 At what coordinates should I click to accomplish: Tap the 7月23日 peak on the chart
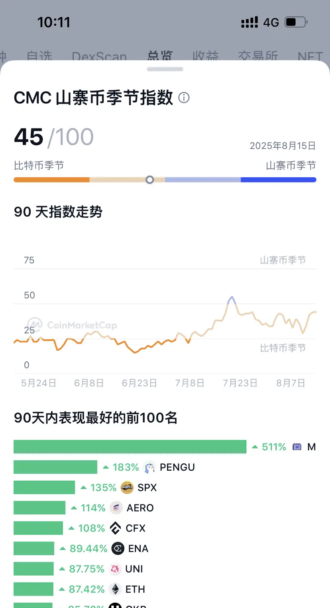(231, 298)
